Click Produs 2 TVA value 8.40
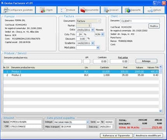Image resolution: width=167 pixels, height=140 pixels. click(156, 75)
